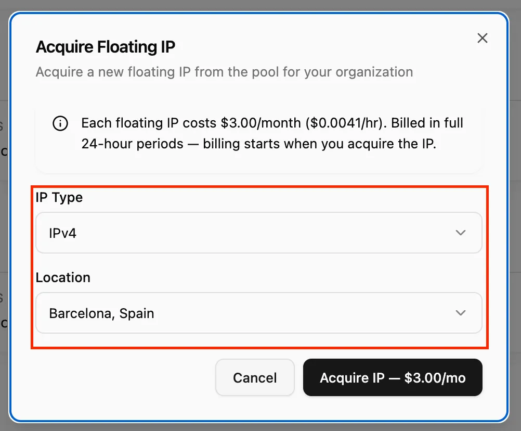This screenshot has width=521, height=431.
Task: Close the Acquire Floating IP dialog
Action: coord(483,38)
